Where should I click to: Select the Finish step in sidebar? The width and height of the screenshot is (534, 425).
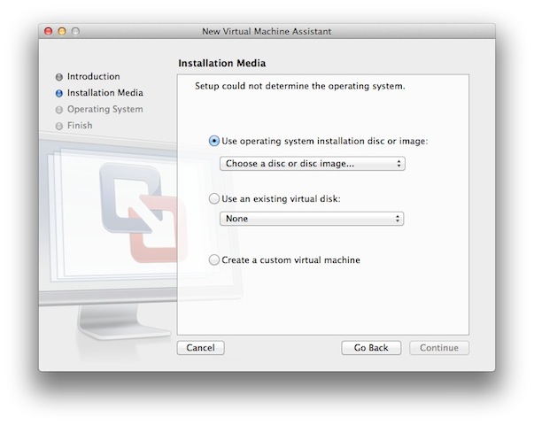click(80, 126)
